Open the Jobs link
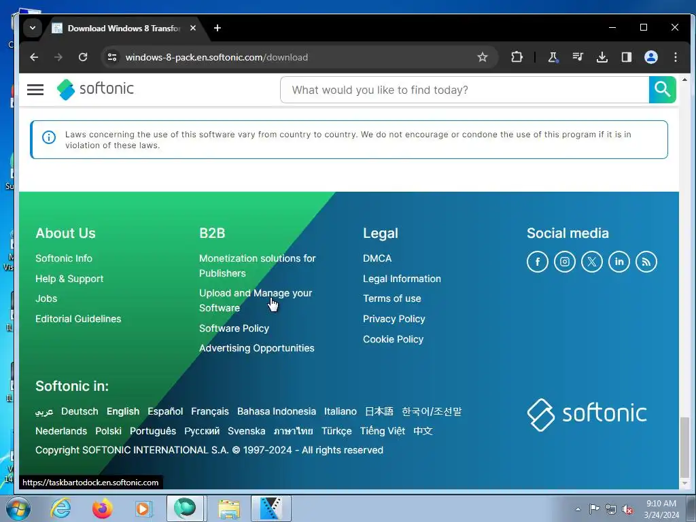Screen dimensions: 696x522 pos(46,299)
